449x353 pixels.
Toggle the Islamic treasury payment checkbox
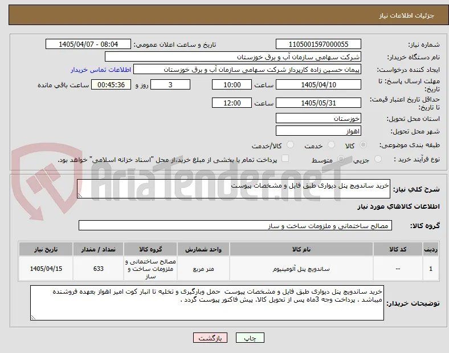pyautogui.click(x=285, y=159)
